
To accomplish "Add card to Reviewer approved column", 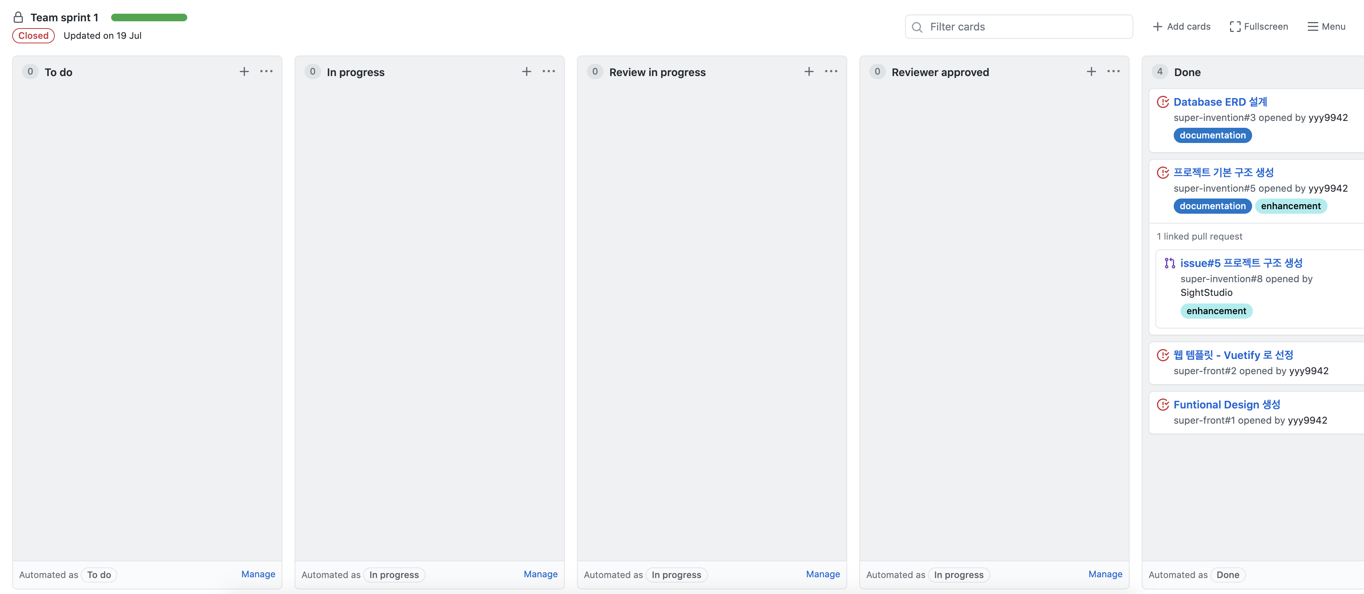I will coord(1091,71).
